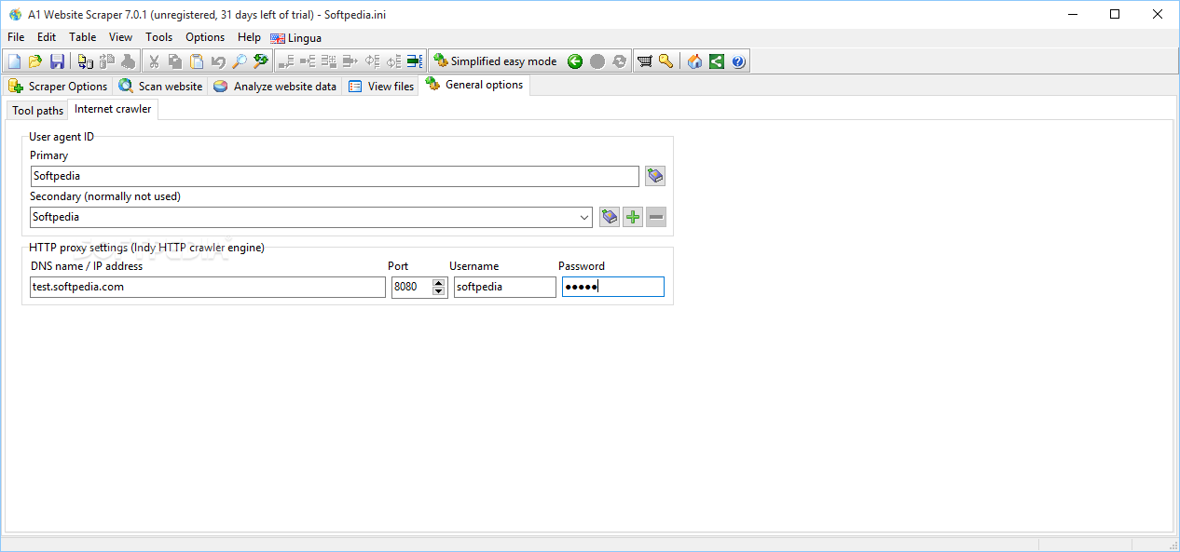The width and height of the screenshot is (1180, 552).
Task: Click the green-highlighted table rows toolbar icon
Action: click(415, 61)
